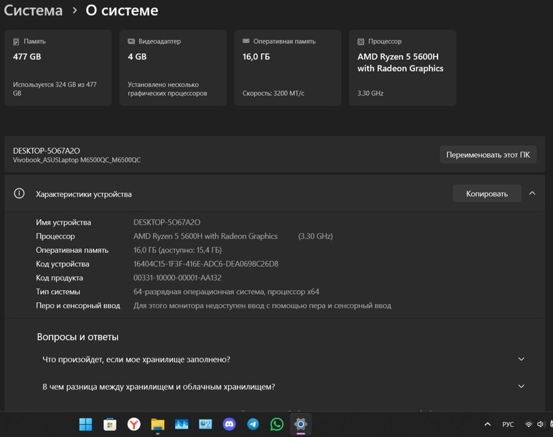Open the blue graph monitor app in taskbar
The height and width of the screenshot is (437, 553).
point(182,425)
